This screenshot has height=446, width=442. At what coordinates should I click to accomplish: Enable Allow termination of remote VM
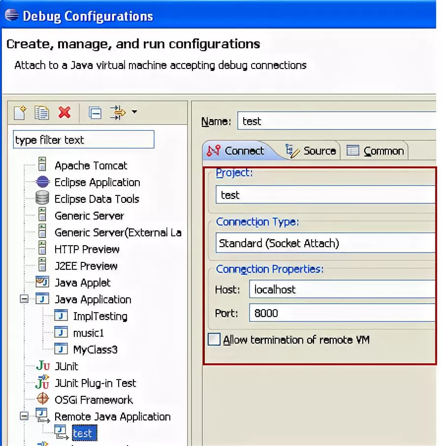[214, 339]
